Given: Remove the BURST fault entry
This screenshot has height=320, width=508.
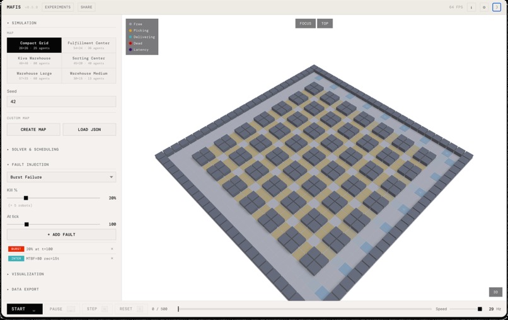Looking at the screenshot, I should click(112, 249).
